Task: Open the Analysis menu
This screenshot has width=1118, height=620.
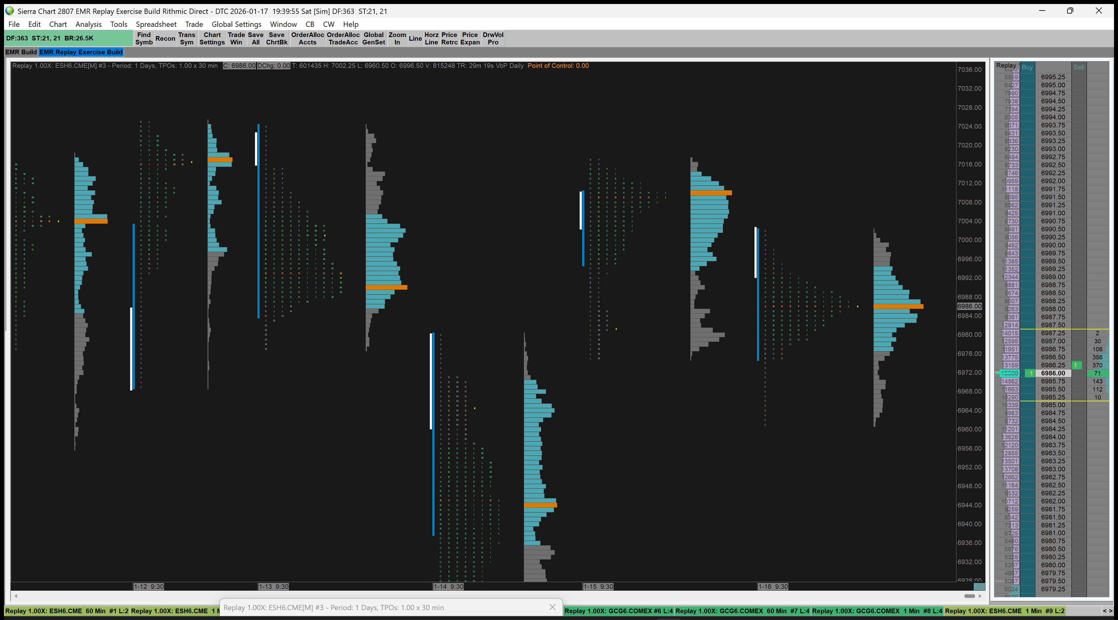Action: (88, 24)
